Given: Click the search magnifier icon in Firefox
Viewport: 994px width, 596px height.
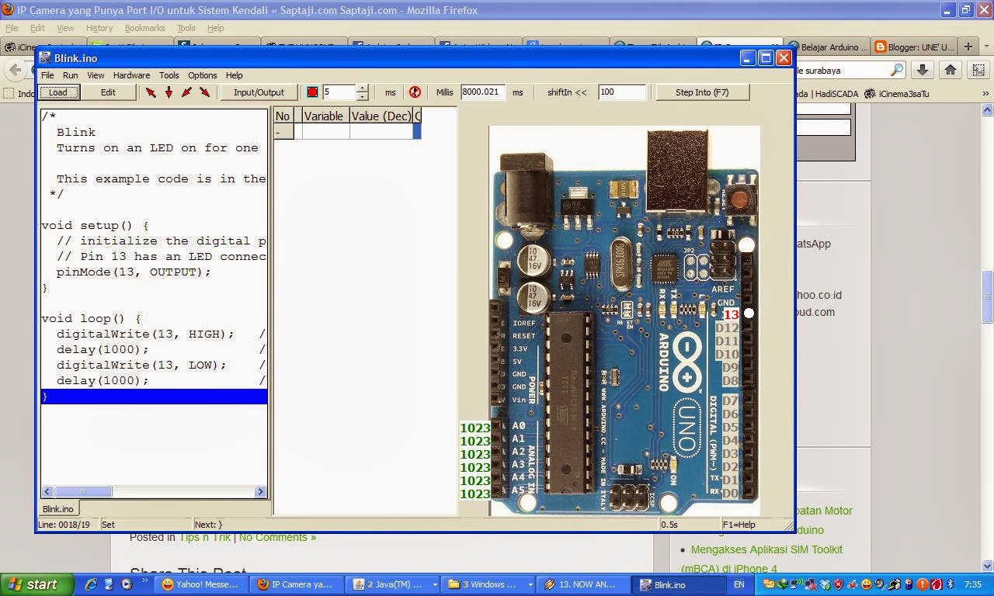Looking at the screenshot, I should [897, 70].
